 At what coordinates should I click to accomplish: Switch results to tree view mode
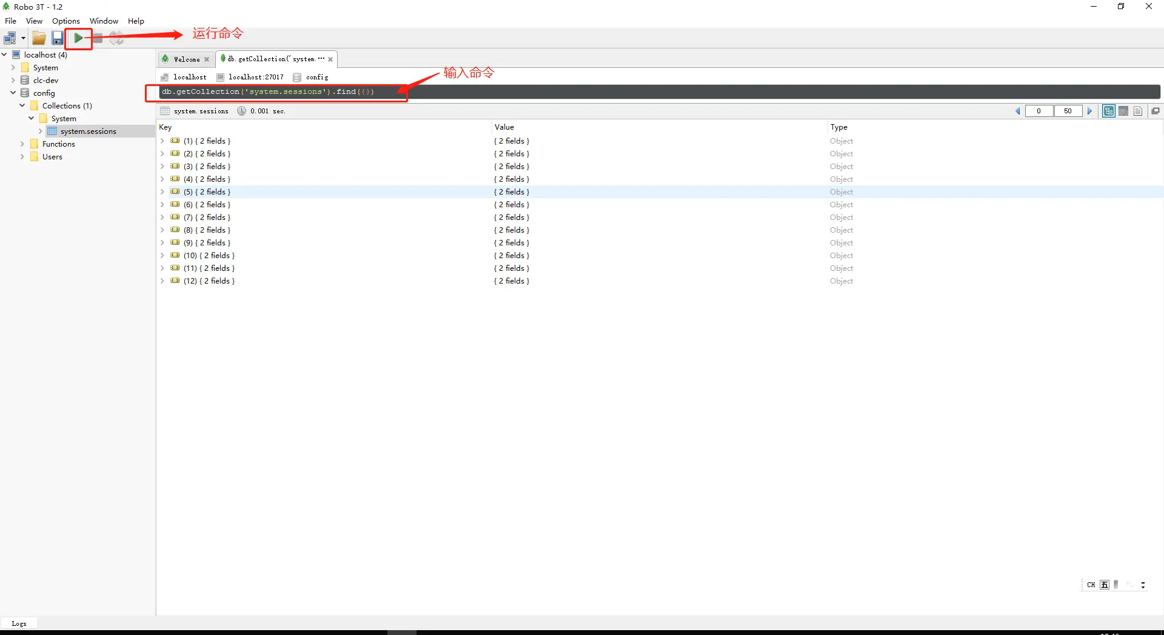tap(1108, 111)
